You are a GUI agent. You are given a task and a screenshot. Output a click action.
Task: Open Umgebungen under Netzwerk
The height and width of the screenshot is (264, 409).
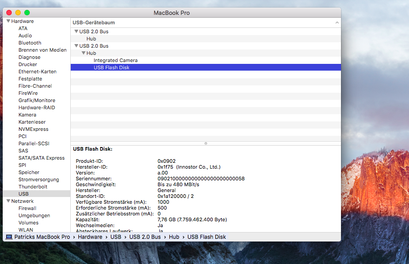[x=34, y=215]
